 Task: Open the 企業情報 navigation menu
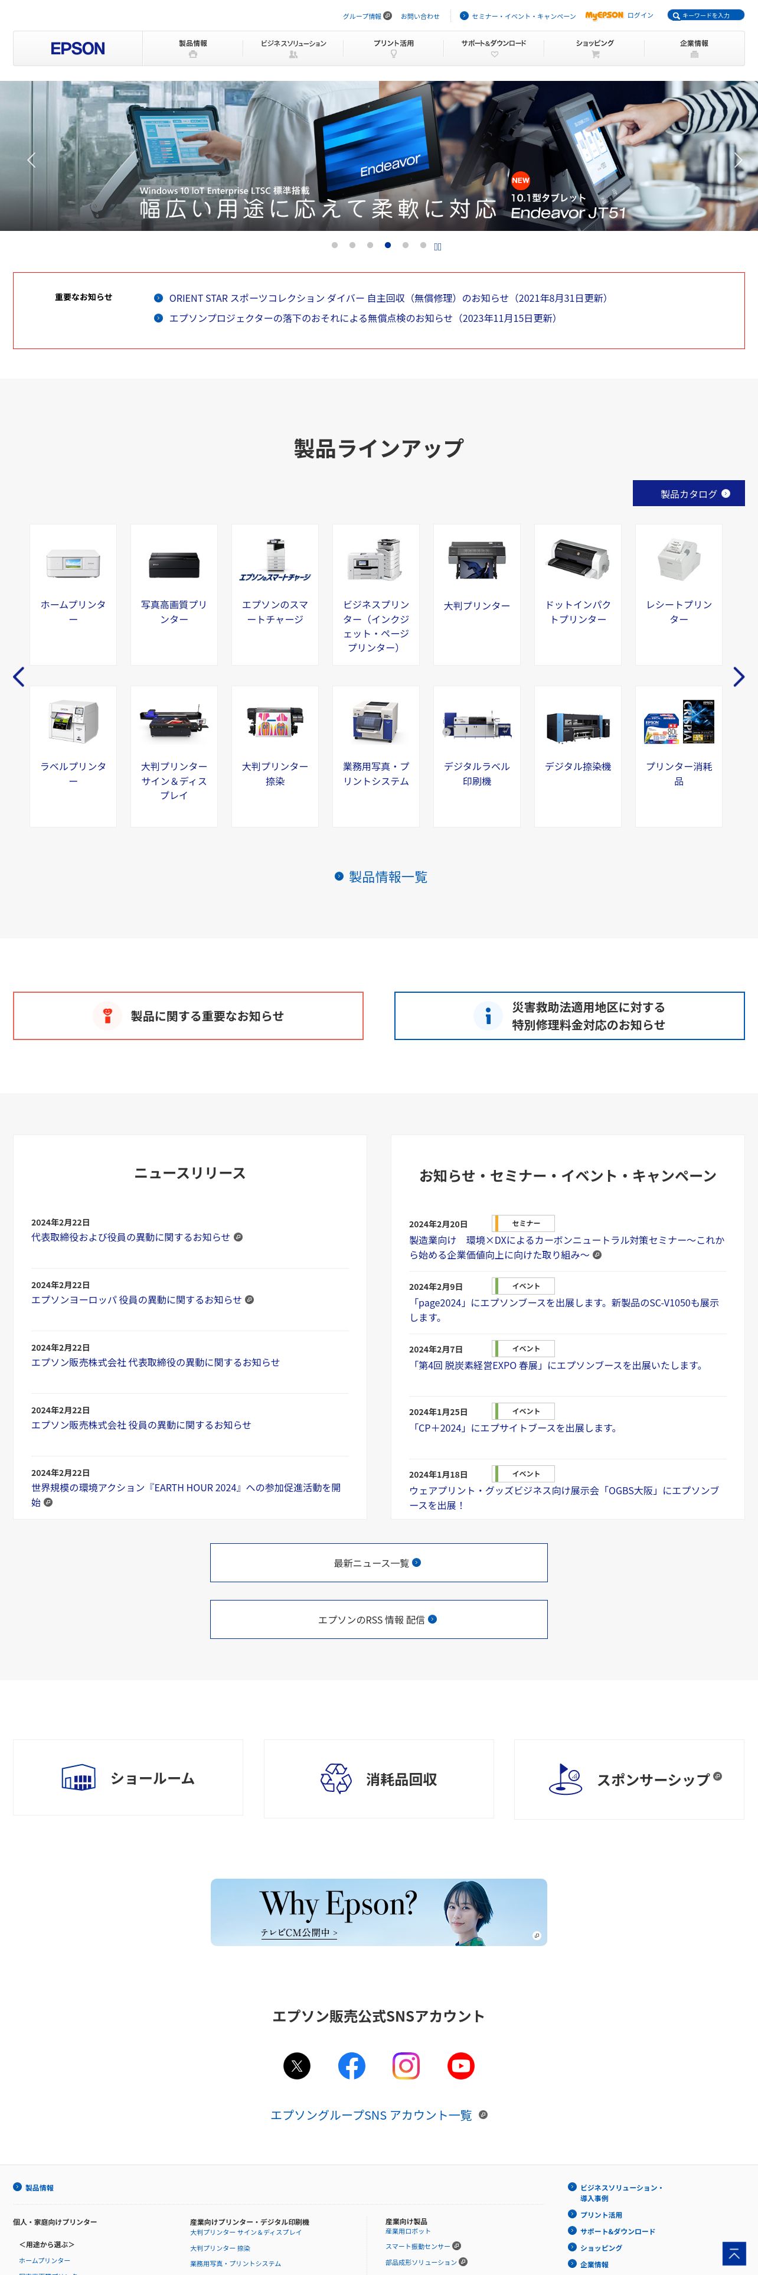click(694, 48)
